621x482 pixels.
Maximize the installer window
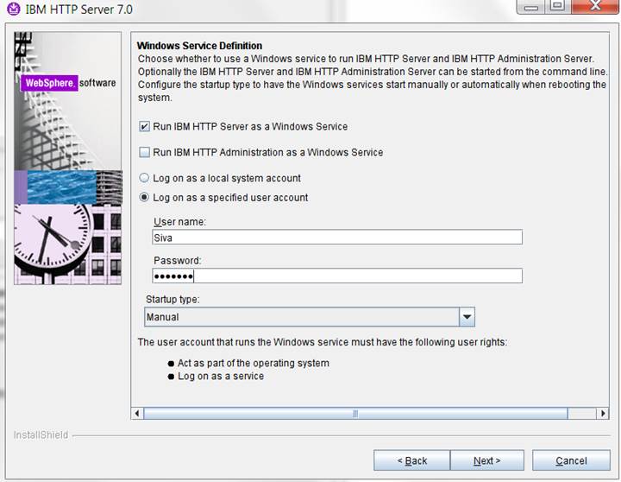pyautogui.click(x=558, y=5)
